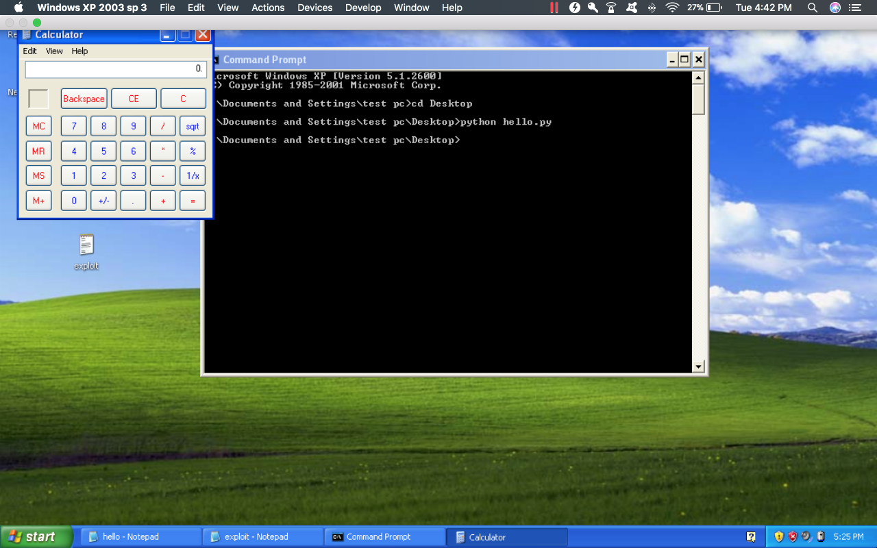Screen dimensions: 877x548
Task: Open the Devices menu in the Mac menu bar
Action: pos(315,8)
